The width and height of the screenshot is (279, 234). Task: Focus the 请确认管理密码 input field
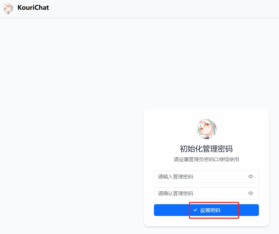[206, 193]
